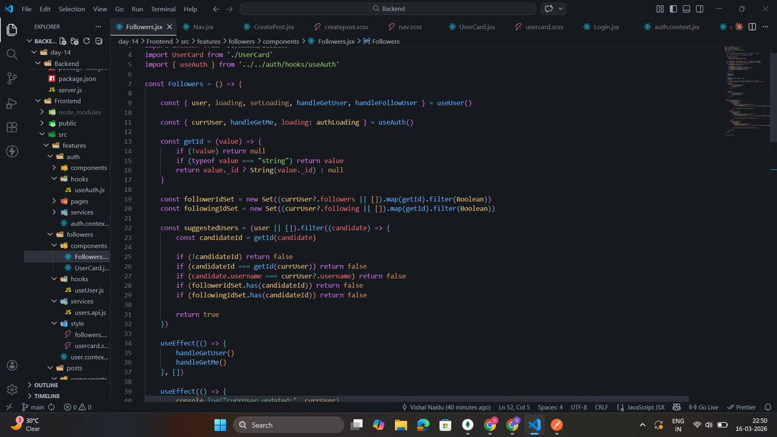Open users.api.js in the file tree
777x437 pixels.
point(89,313)
